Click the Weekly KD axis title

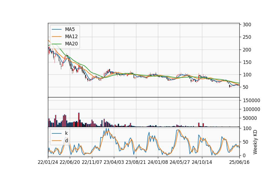click(x=255, y=142)
